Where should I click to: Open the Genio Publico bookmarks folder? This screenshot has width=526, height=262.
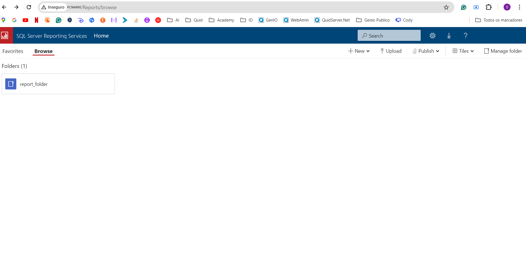pyautogui.click(x=373, y=20)
